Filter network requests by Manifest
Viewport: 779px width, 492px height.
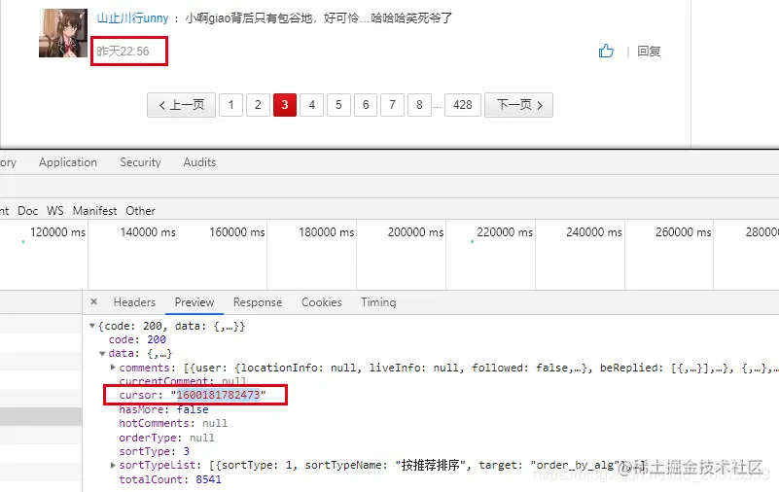click(x=95, y=210)
